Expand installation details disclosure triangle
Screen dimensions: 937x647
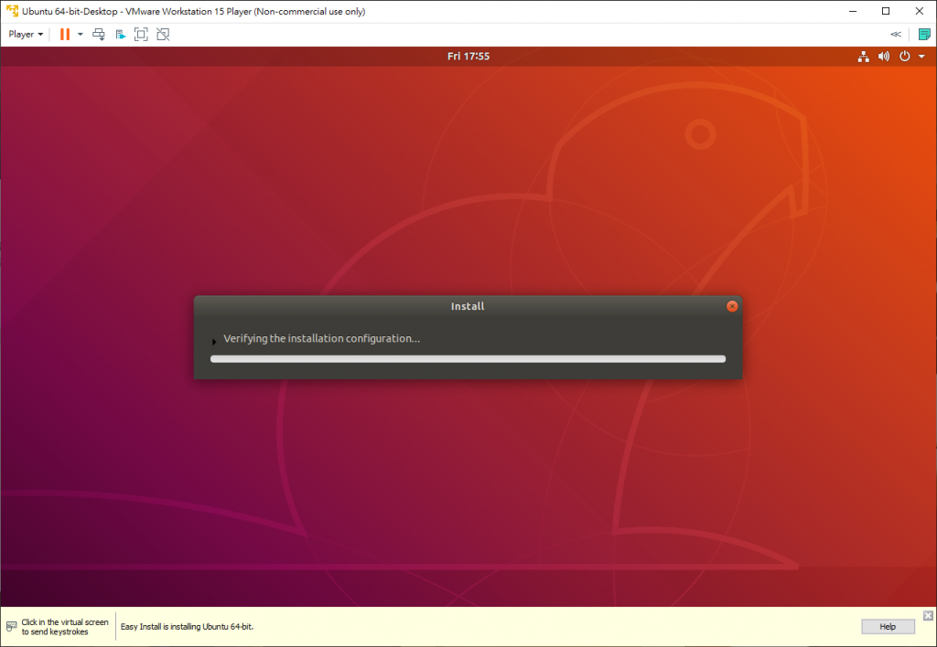click(x=214, y=342)
